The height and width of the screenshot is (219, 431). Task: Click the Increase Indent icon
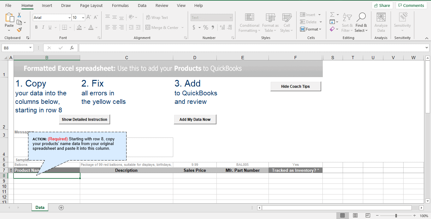click(x=138, y=27)
